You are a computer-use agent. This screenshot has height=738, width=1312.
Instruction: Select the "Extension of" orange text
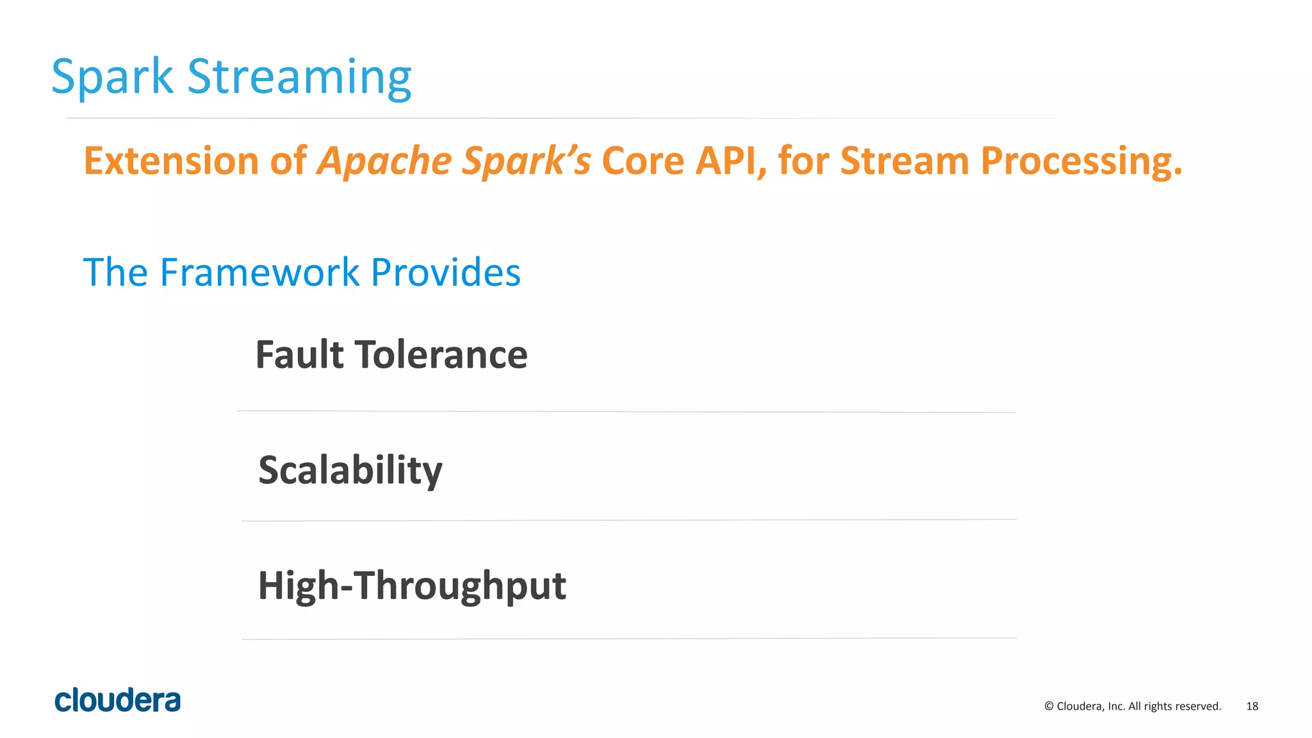point(195,160)
